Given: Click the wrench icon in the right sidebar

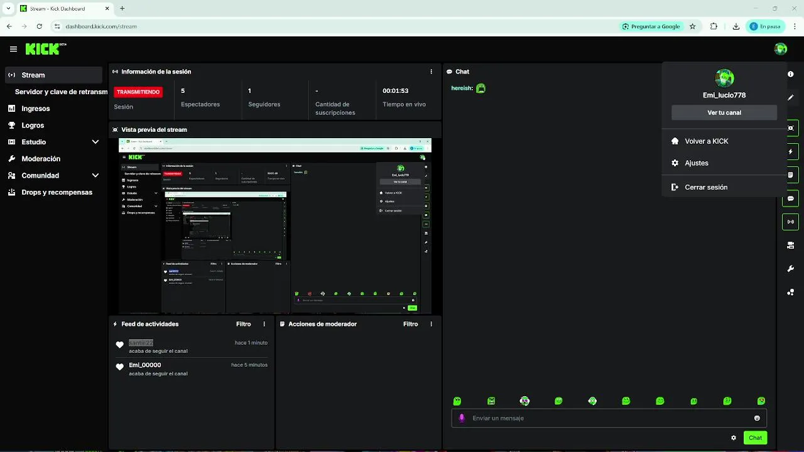Looking at the screenshot, I should (x=790, y=269).
